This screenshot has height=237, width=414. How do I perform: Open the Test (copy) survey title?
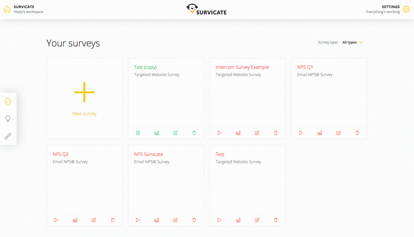(x=145, y=67)
